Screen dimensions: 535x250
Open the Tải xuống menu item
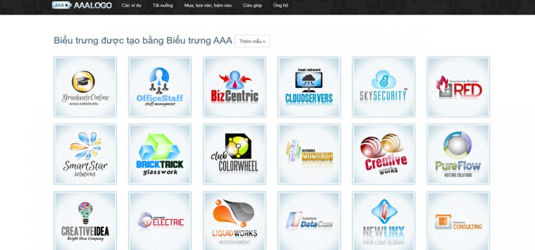(163, 5)
